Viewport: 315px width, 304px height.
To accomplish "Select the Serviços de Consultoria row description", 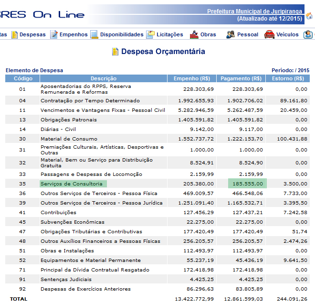I will [x=72, y=184].
